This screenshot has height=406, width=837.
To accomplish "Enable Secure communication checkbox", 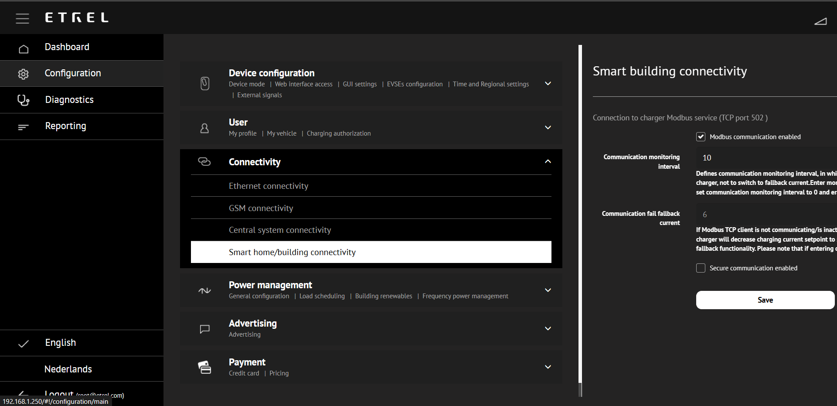I will tap(701, 268).
